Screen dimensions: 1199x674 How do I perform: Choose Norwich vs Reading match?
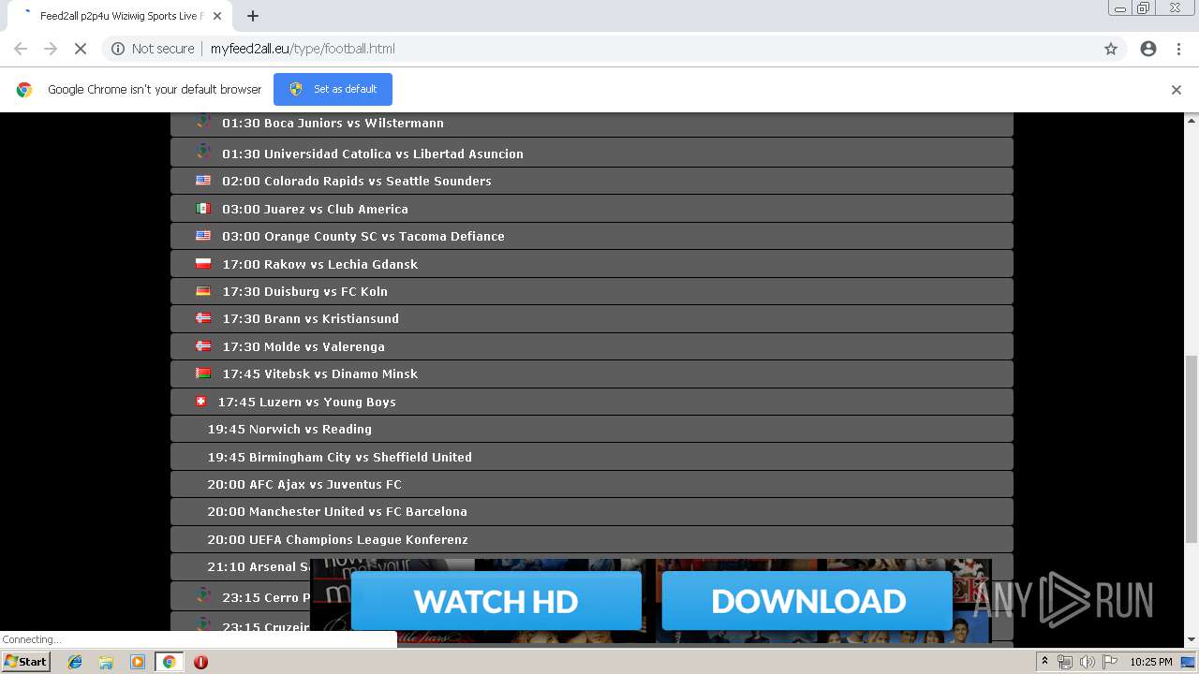[x=289, y=429]
